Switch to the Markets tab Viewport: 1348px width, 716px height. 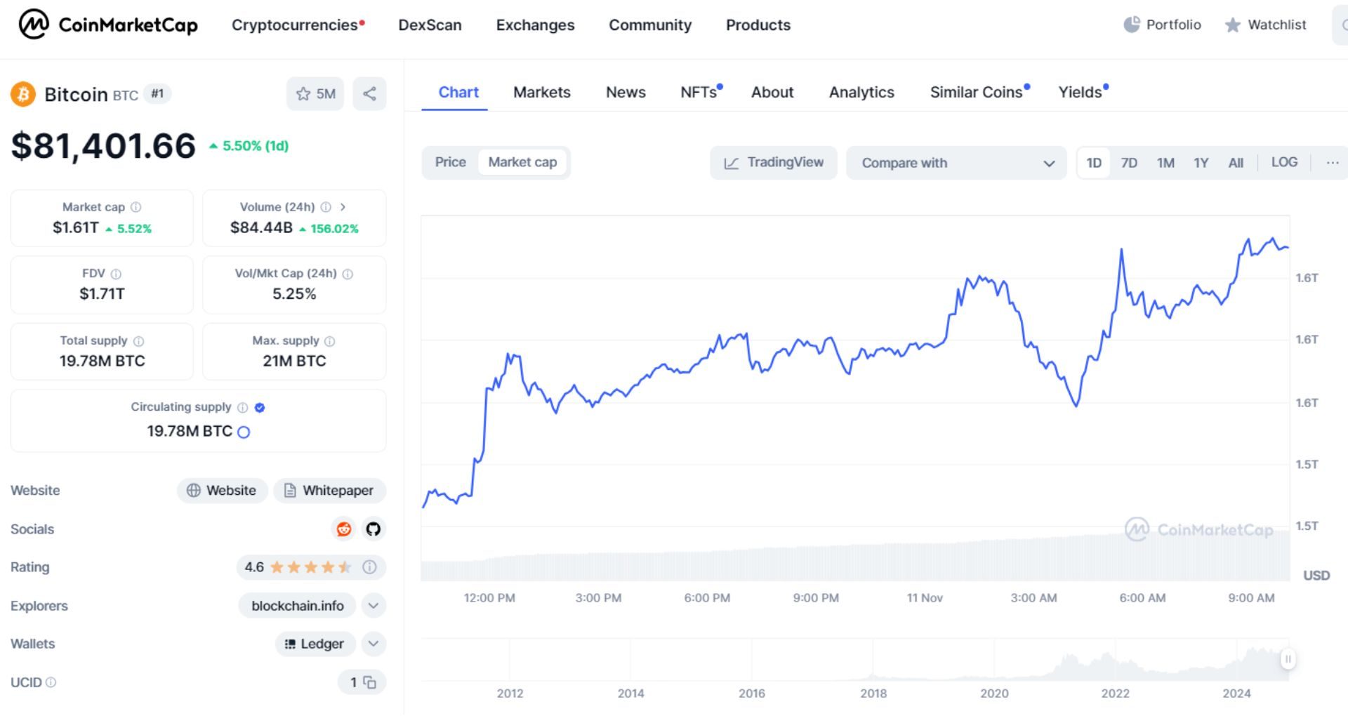click(542, 92)
